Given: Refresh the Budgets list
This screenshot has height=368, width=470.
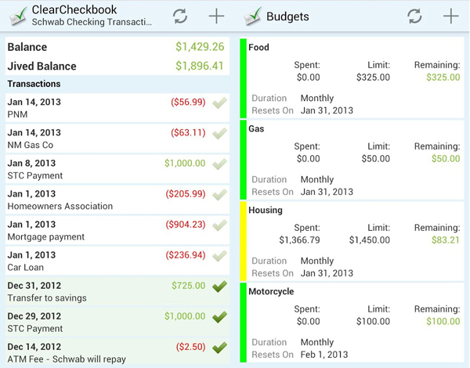Looking at the screenshot, I should (414, 16).
